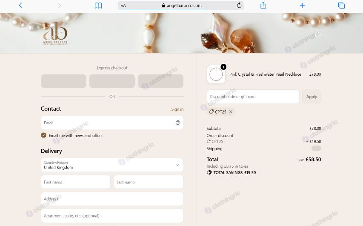Apply the discount code
Screen dimensions: 363x226
312,97
